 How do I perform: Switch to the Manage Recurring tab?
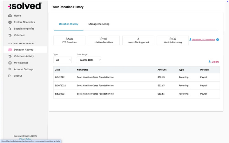99,24
